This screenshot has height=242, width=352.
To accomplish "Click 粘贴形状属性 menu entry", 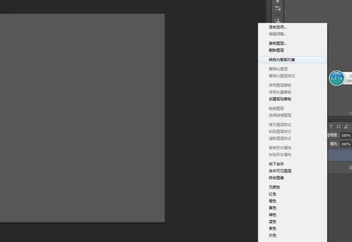I will coord(280,155).
